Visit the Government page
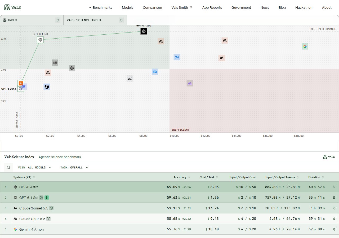Image resolution: width=339 pixels, height=238 pixels. pos(241,7)
